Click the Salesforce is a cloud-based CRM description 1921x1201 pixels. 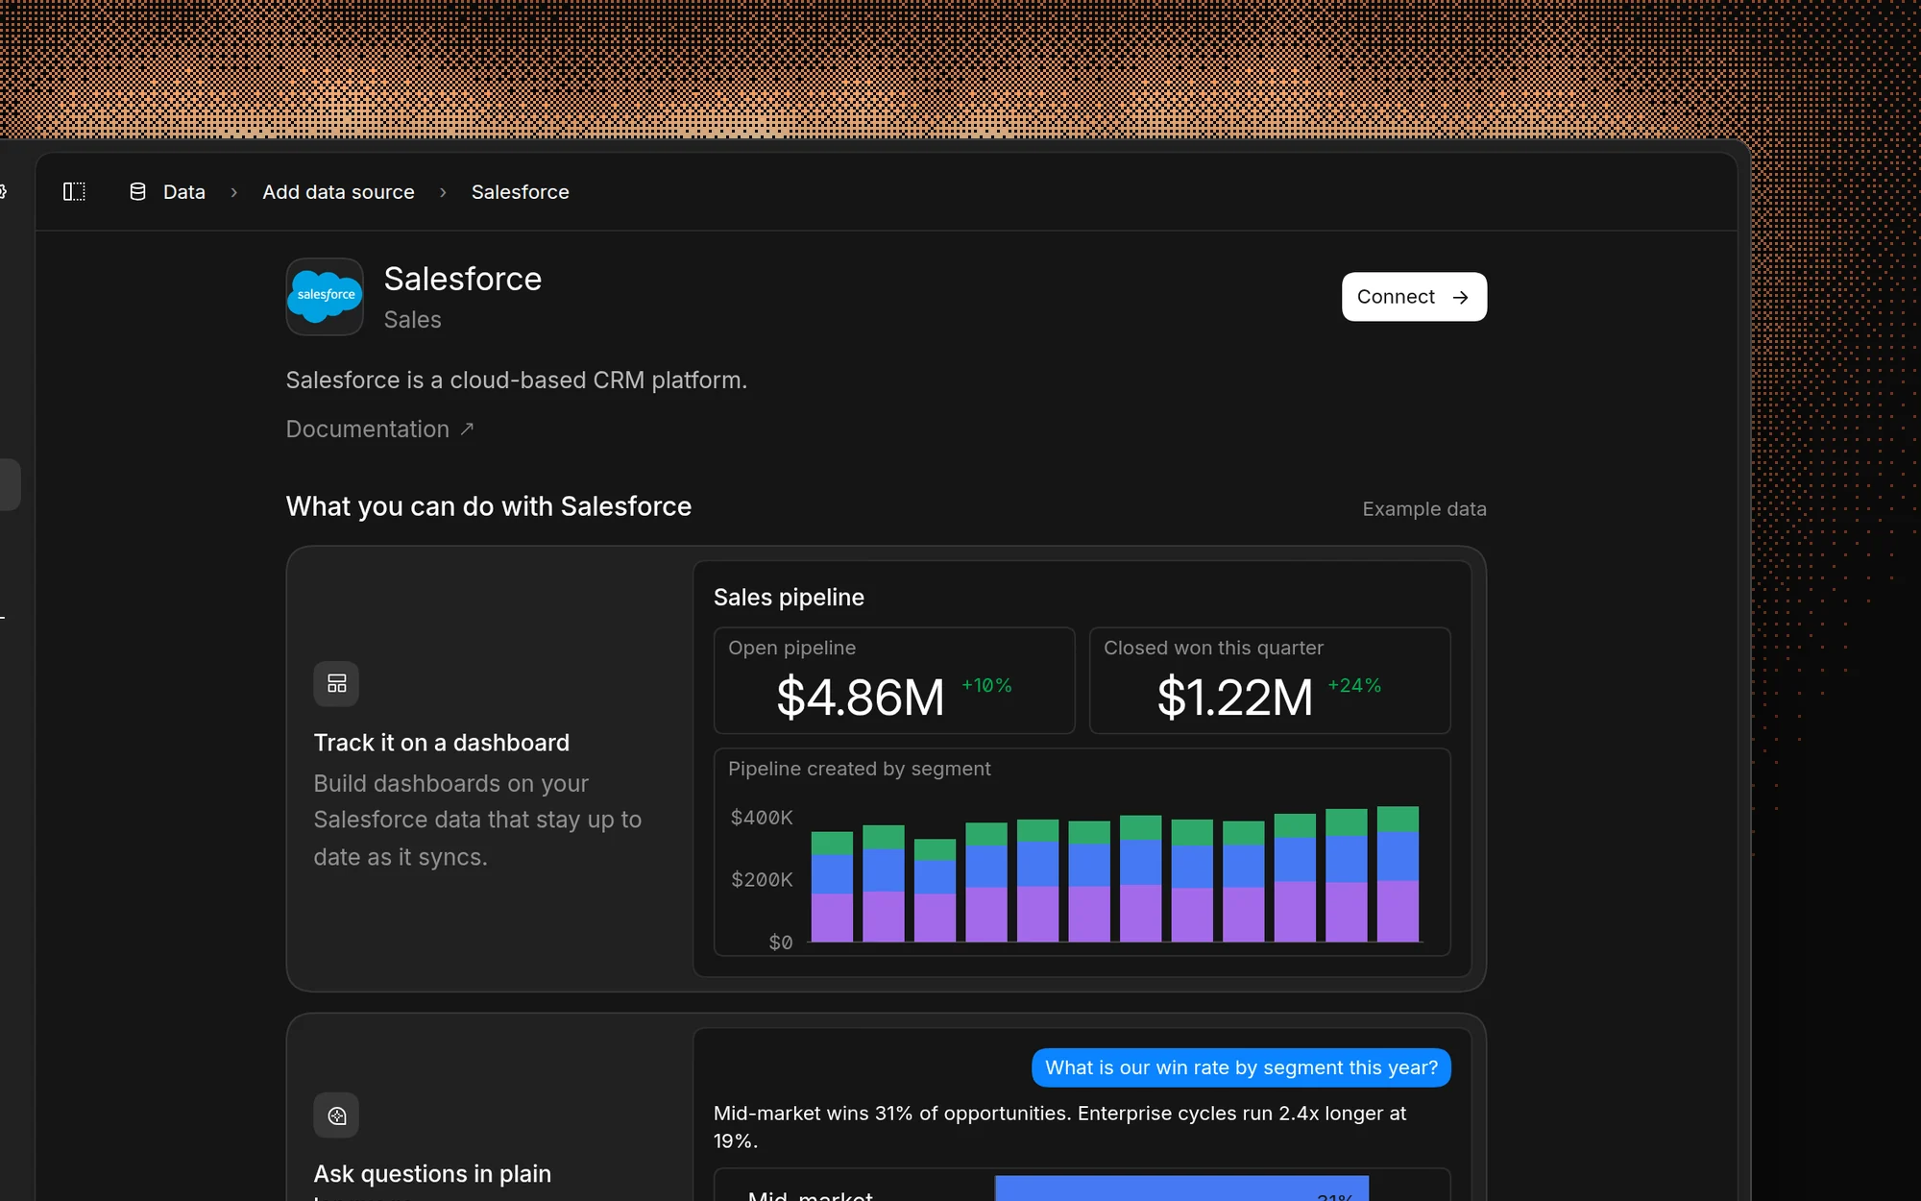click(517, 380)
